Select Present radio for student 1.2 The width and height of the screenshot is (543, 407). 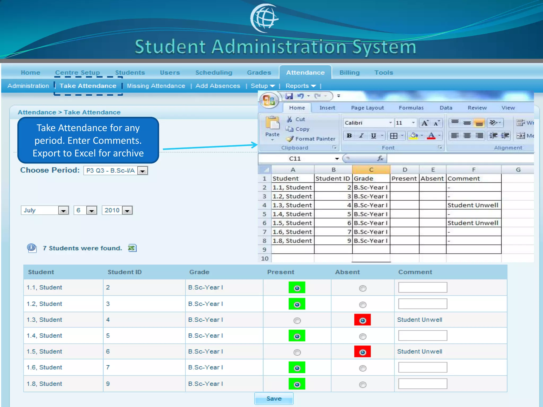(297, 304)
